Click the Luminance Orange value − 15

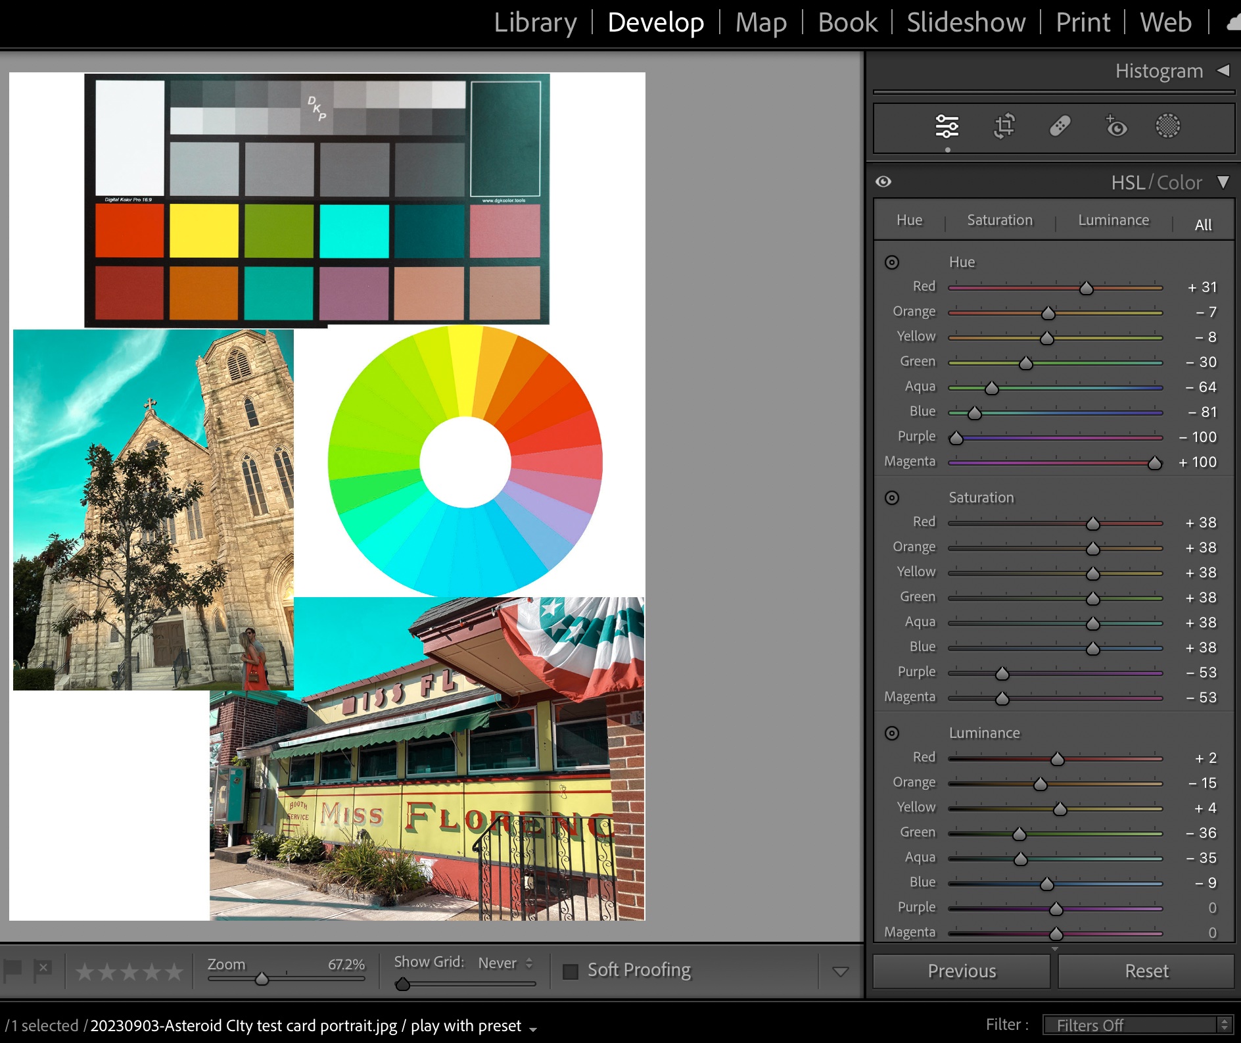(x=1202, y=783)
